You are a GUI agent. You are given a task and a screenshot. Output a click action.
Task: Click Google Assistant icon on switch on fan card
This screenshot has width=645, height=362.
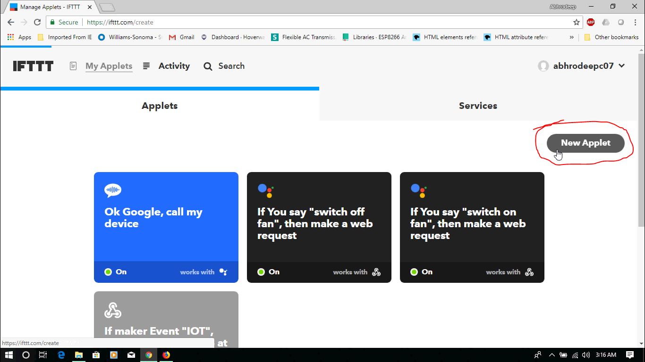coord(419,190)
